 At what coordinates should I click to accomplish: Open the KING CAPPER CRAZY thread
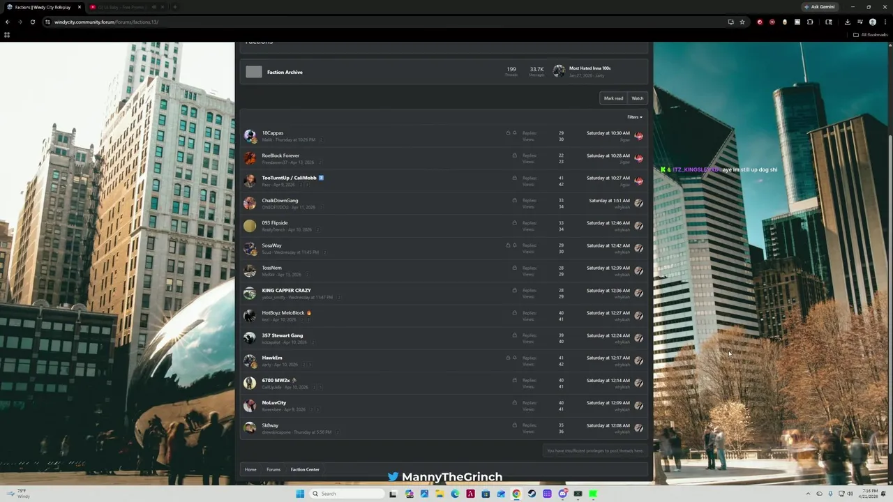[286, 290]
